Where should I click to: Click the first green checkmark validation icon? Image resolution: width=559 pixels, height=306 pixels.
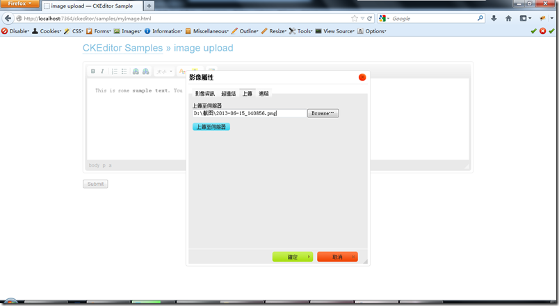[x=534, y=31]
